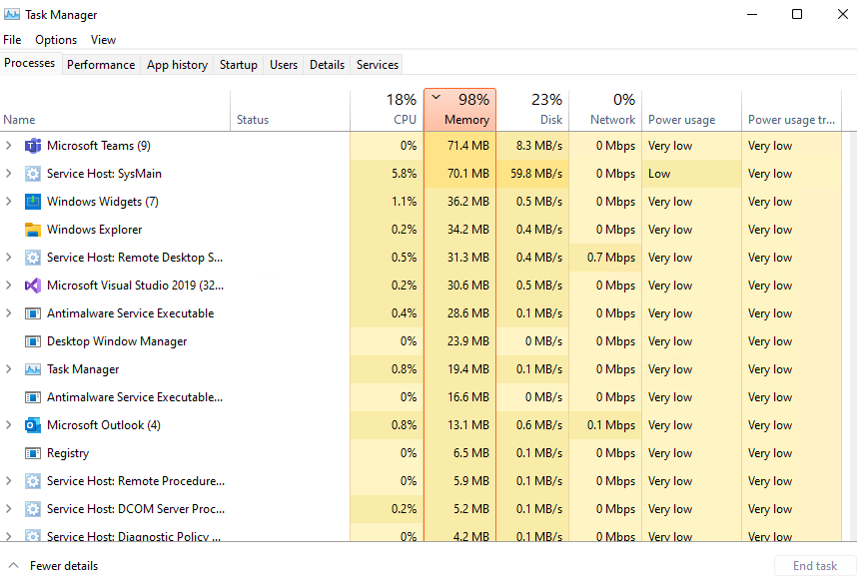Click the Desktop Window Manager icon

[x=33, y=341]
